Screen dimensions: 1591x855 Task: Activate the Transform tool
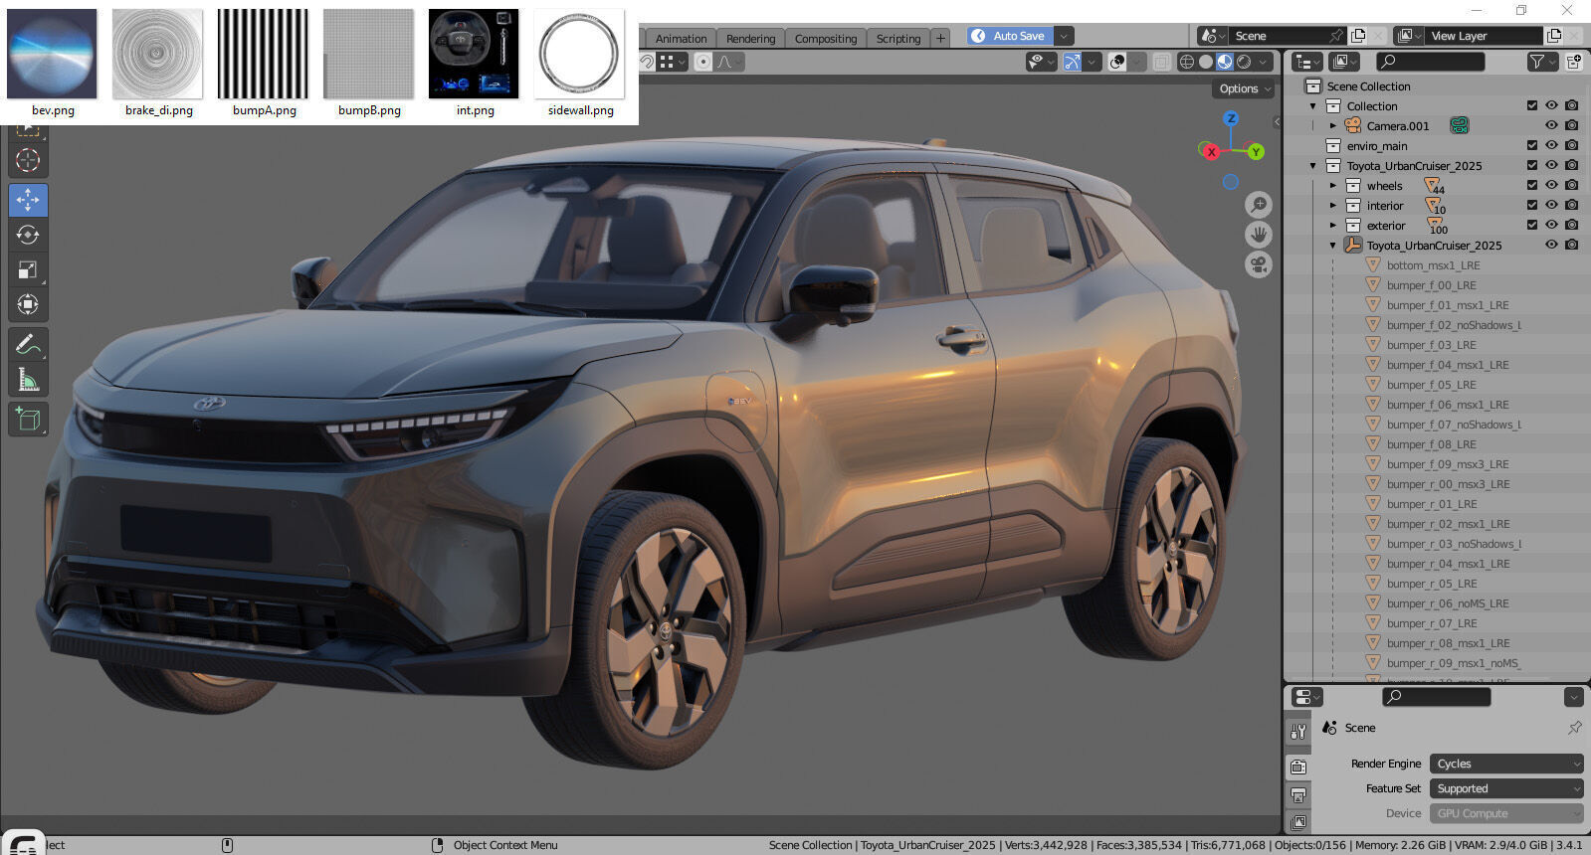28,304
